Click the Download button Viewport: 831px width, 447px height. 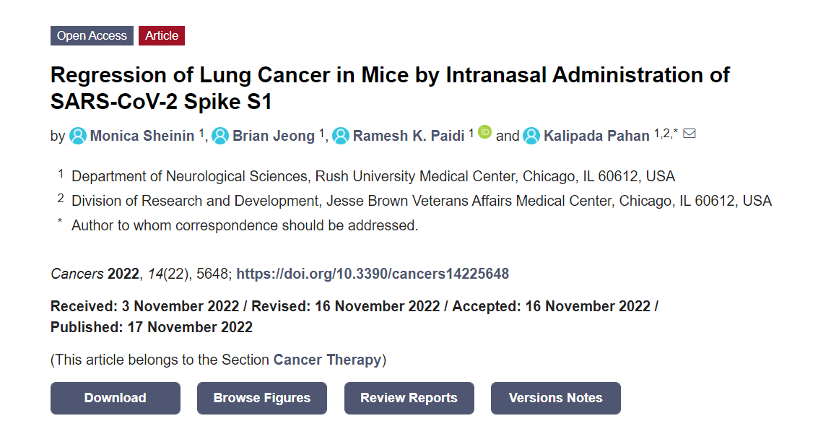click(116, 398)
